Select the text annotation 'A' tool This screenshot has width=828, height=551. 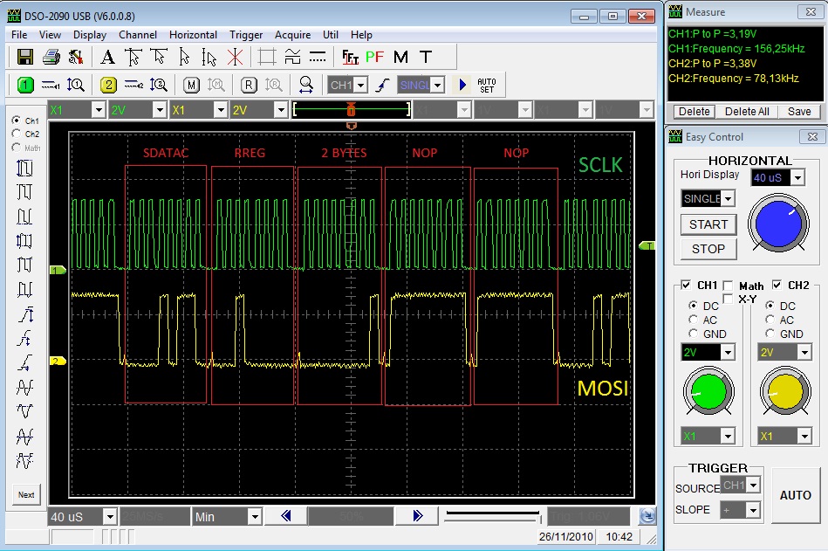pos(107,57)
